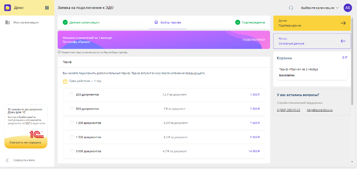
Task: Select the 1 200 документов radio button
Action: 72,123
